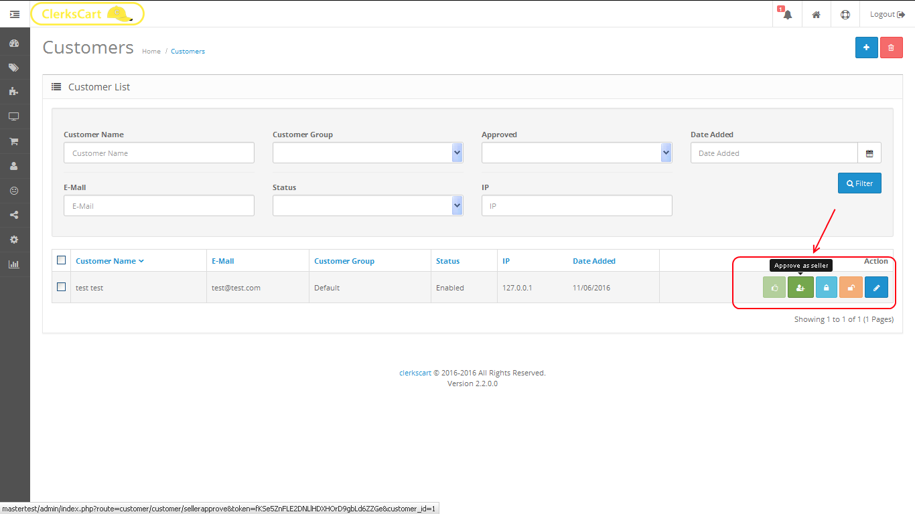Open the Status filter dropdown
The image size is (915, 514).
coord(368,205)
